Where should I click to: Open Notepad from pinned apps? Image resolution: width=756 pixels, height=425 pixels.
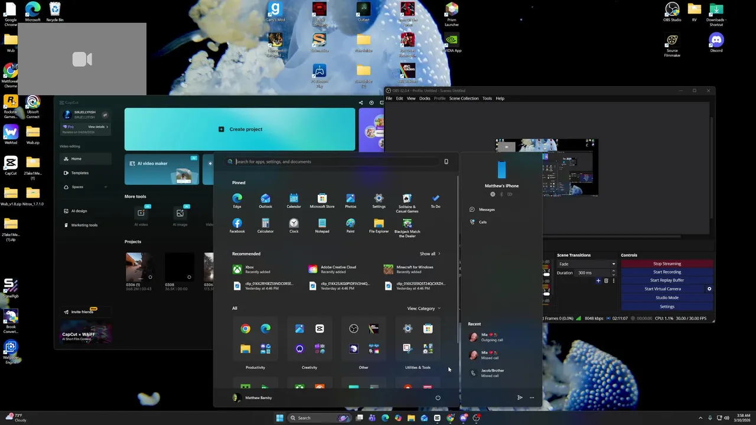coord(322,225)
